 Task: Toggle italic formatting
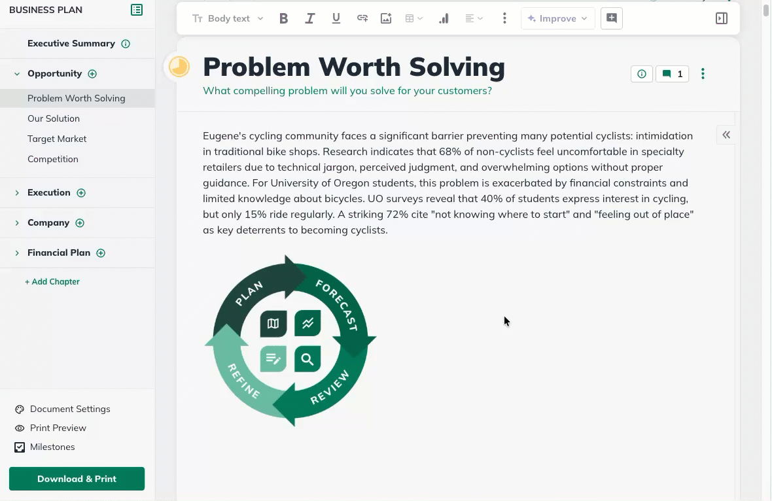309,19
